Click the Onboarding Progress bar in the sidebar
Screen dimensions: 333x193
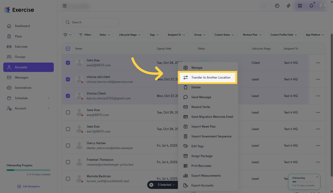[28, 170]
